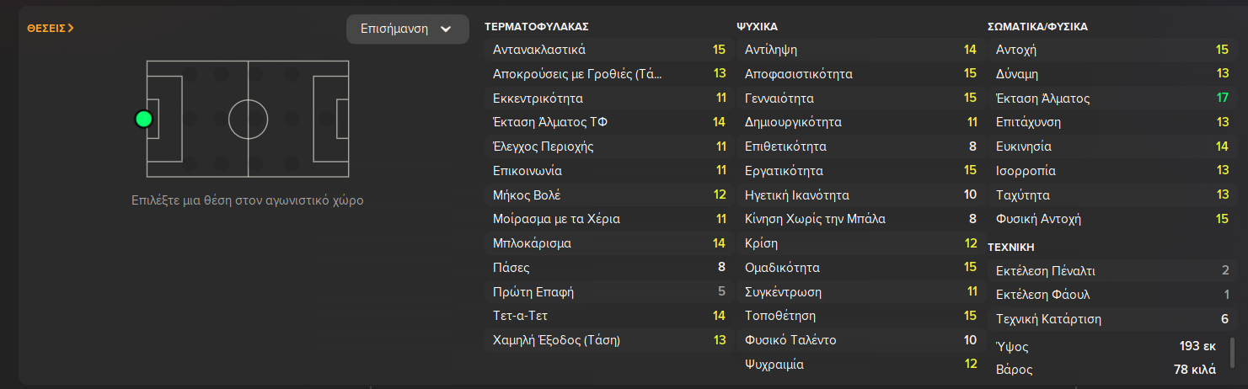Click the Τετ-α-Τετ attribute row
1248x389 pixels.
607,317
